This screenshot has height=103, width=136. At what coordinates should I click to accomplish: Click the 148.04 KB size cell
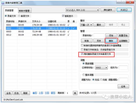pos(37,35)
